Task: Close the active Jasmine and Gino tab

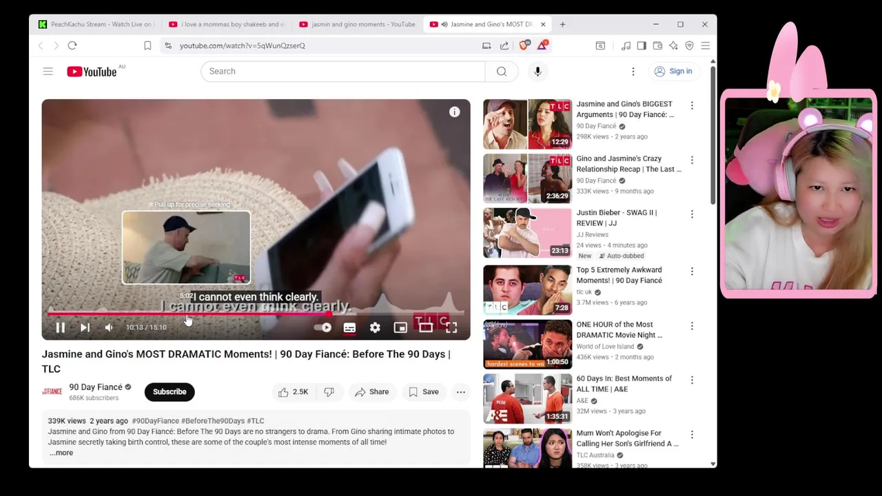Action: (x=543, y=24)
